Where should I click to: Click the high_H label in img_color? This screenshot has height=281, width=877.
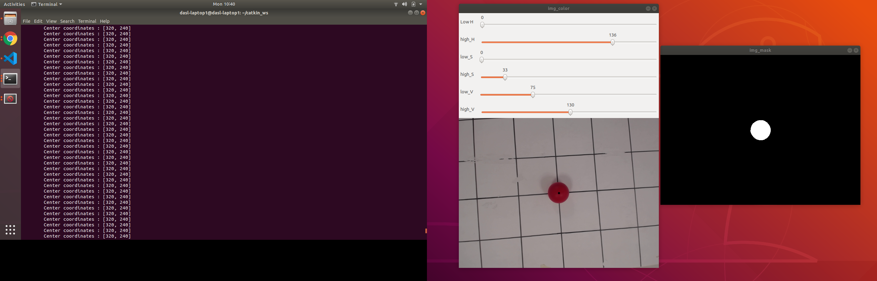pos(467,39)
